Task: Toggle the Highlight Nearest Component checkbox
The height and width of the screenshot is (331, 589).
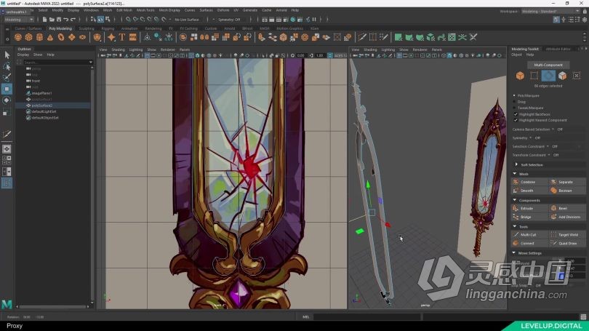Action: (516, 120)
